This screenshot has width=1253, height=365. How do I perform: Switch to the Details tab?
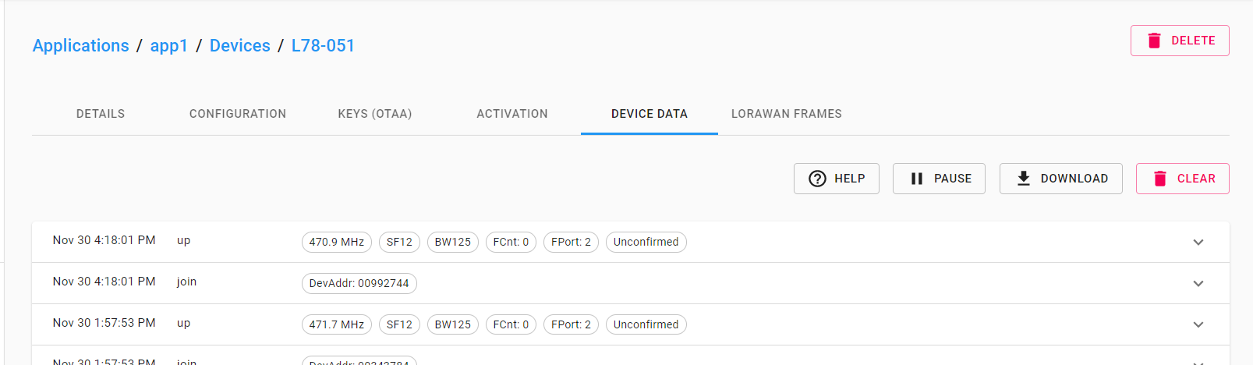(x=101, y=114)
